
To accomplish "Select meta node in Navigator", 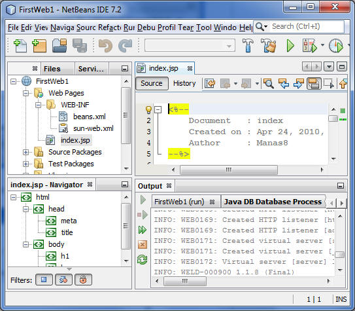I will [x=69, y=221].
